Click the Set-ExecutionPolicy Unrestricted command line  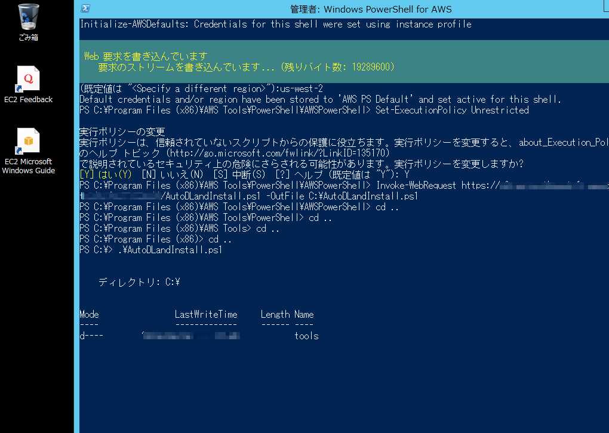coord(454,110)
